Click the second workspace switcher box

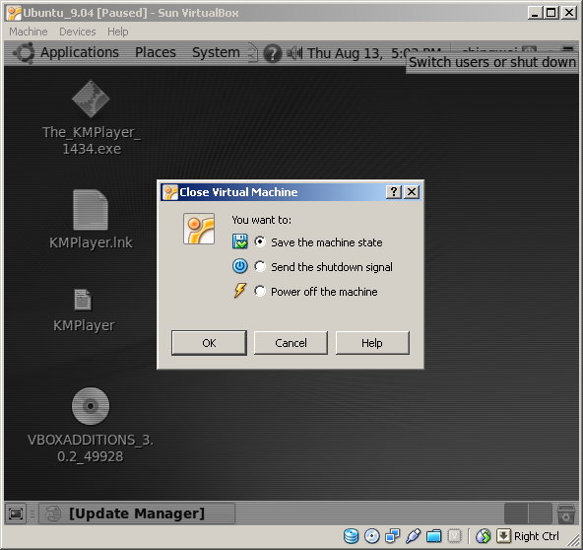541,514
